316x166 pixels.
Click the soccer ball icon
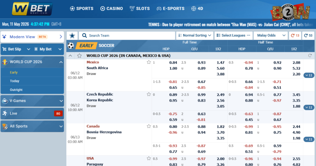click(71, 46)
